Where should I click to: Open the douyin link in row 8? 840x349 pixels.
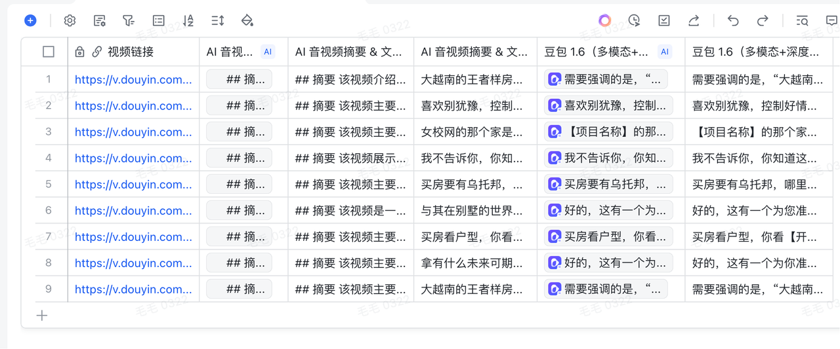[x=133, y=263]
